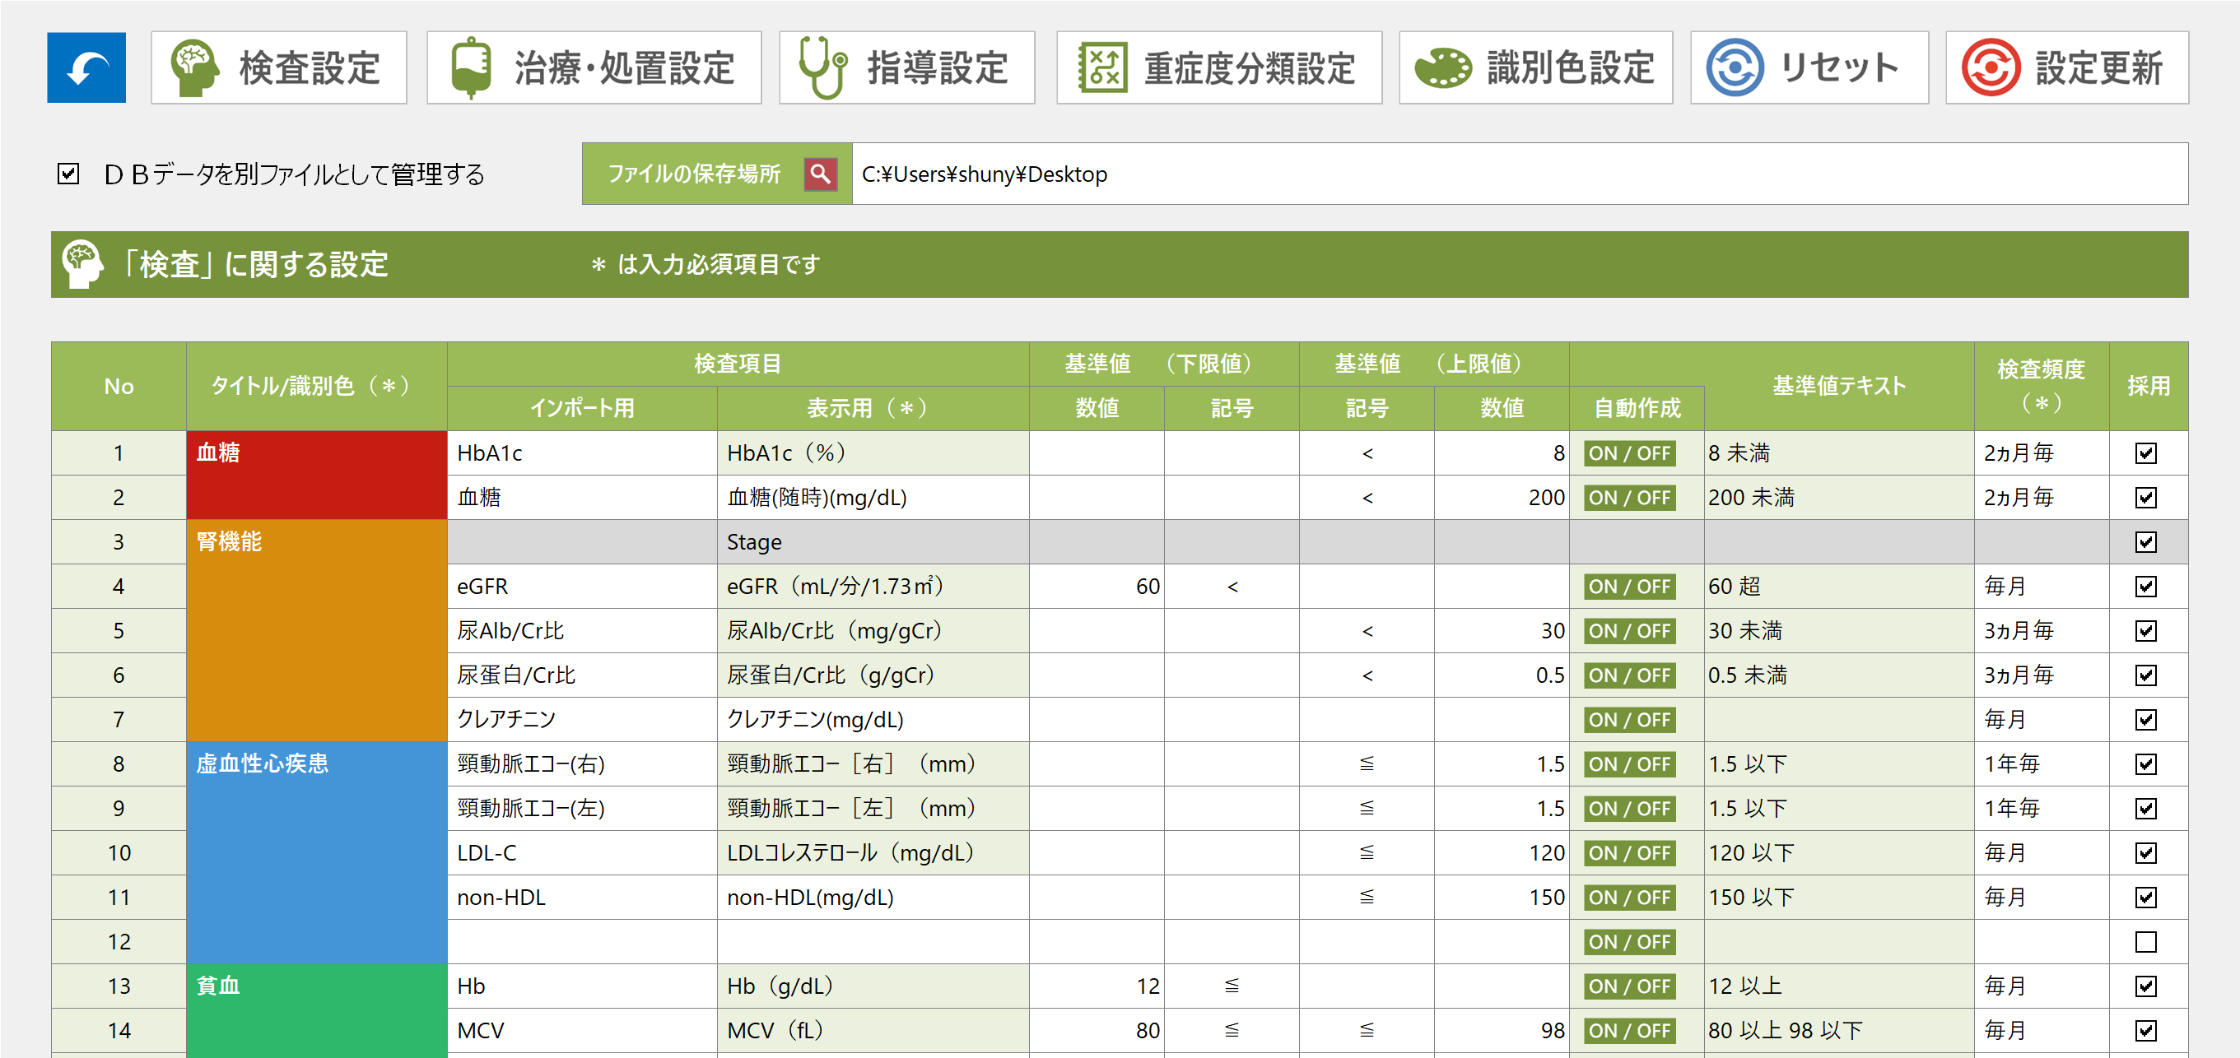The height and width of the screenshot is (1058, 2240).
Task: Click the red 血糖 title color cell
Action: click(316, 475)
